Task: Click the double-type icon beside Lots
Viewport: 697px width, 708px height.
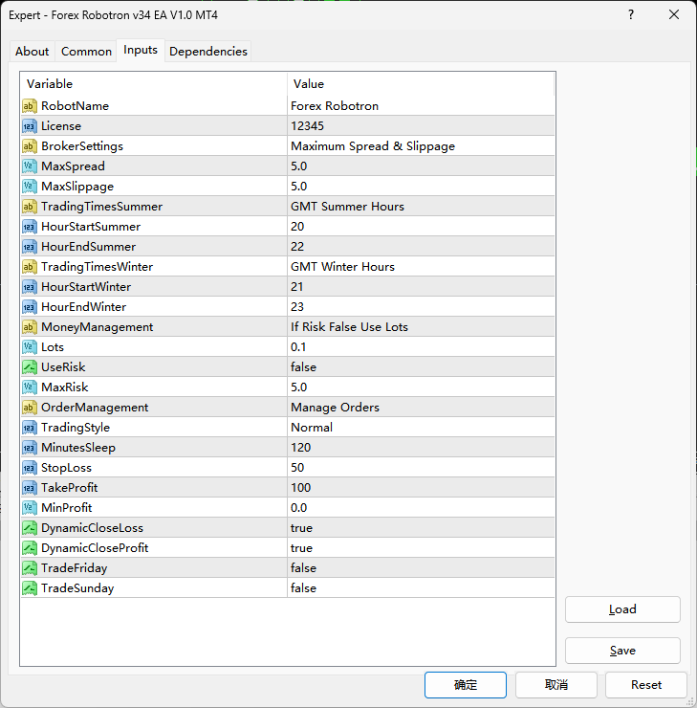Action: click(30, 347)
